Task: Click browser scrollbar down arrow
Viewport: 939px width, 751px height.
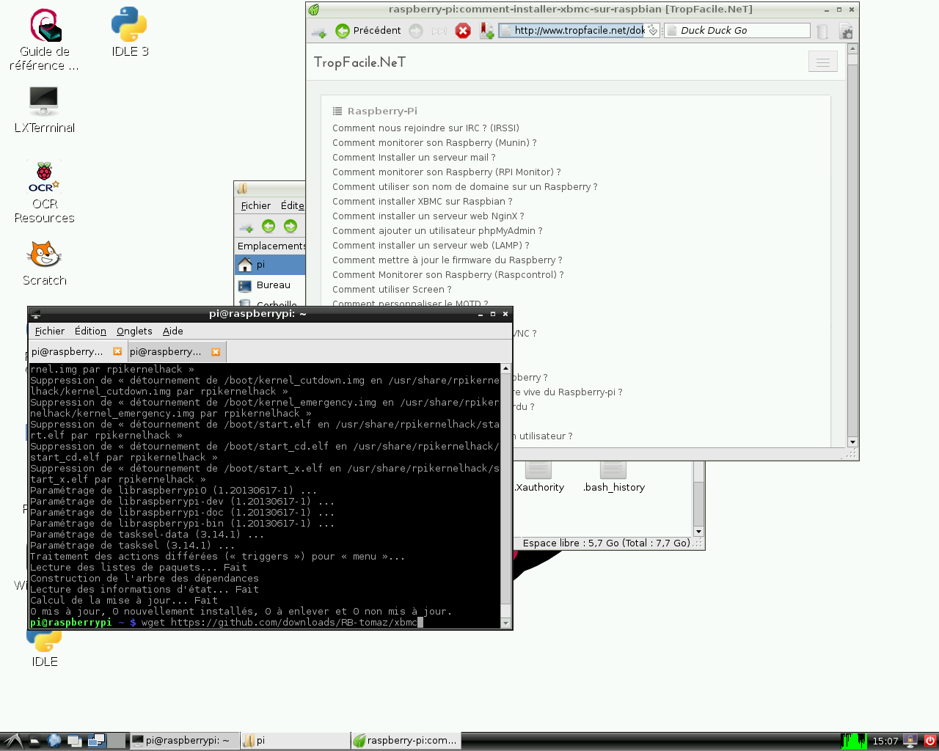Action: pos(852,442)
